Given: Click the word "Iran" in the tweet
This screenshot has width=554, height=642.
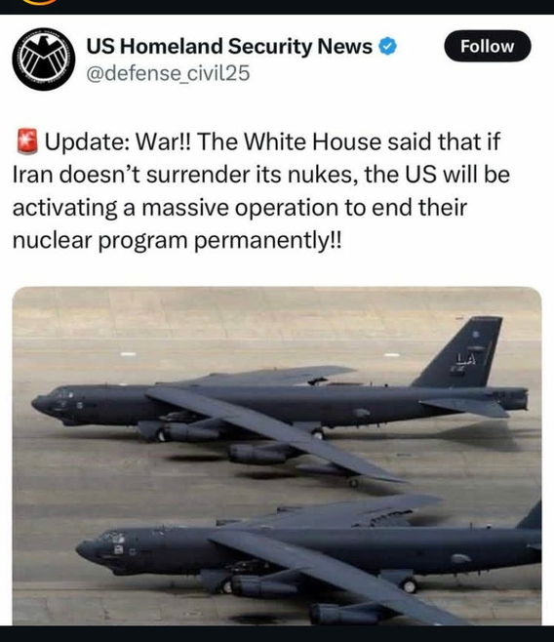Looking at the screenshot, I should pos(33,175).
